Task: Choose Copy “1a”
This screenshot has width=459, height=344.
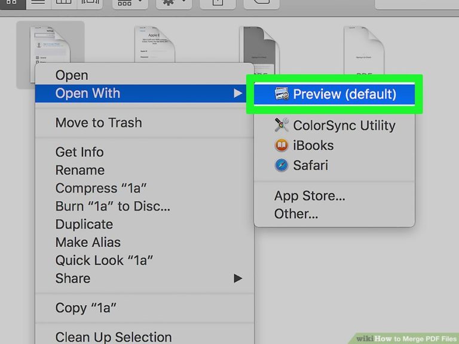Action: (x=144, y=308)
